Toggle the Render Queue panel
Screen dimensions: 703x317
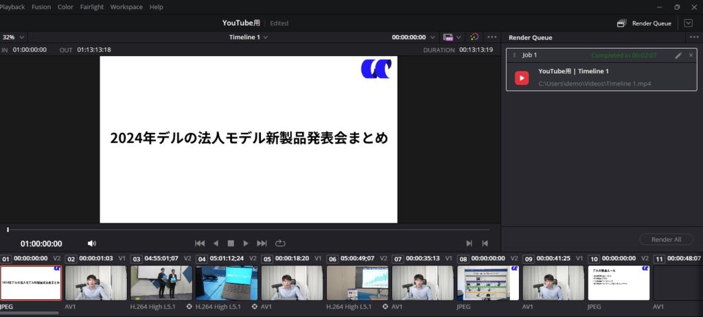[x=644, y=23]
